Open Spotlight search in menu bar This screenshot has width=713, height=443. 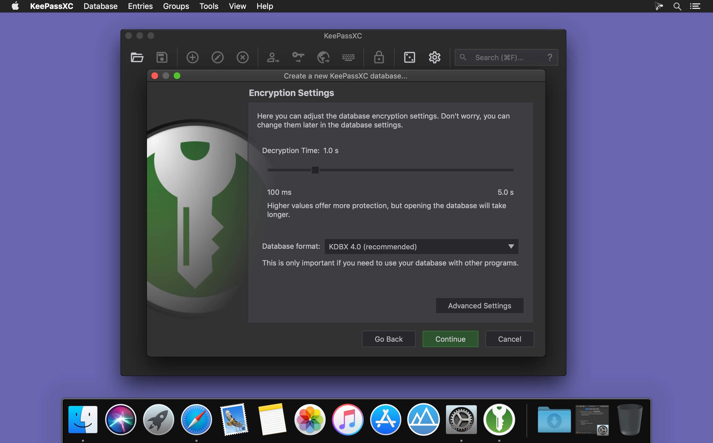677,6
